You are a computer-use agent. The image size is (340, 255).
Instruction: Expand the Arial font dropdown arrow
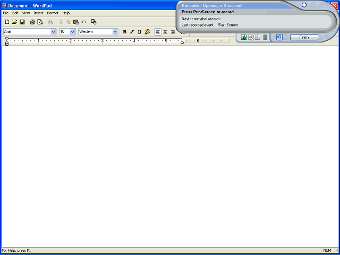point(53,32)
